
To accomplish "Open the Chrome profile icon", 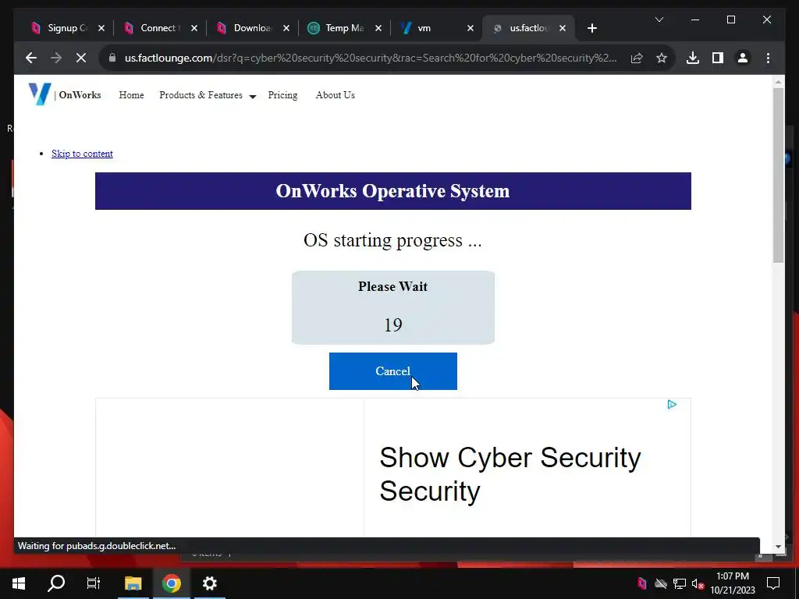I will [743, 58].
